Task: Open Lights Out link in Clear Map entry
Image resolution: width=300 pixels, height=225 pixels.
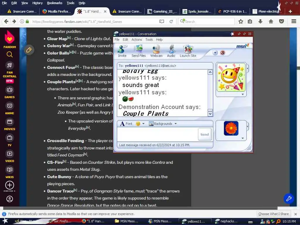Action: [x=100, y=39]
